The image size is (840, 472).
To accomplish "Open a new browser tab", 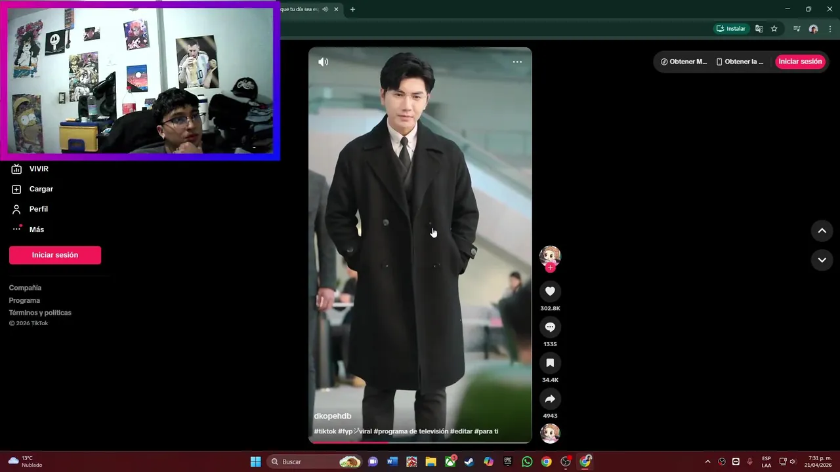I will [352, 9].
